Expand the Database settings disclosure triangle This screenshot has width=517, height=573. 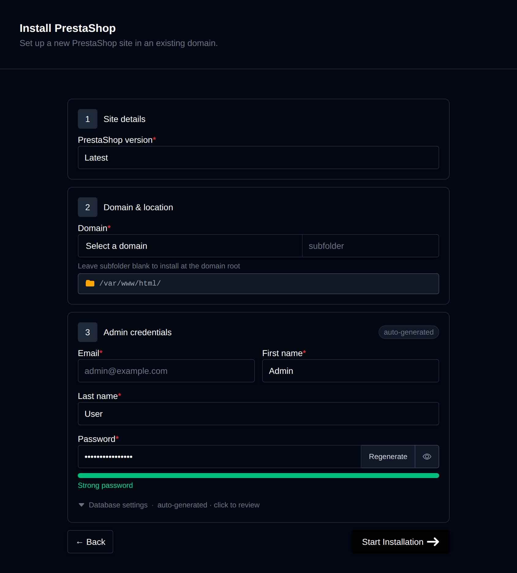(81, 505)
